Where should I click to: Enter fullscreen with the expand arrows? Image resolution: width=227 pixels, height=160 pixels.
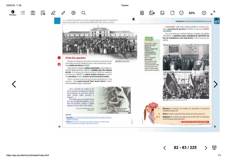213,13
